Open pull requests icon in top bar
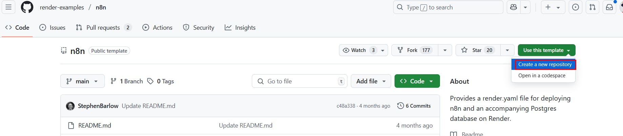This screenshot has height=136, width=623. 592,7
